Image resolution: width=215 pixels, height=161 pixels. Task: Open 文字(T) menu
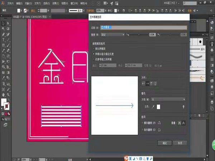[x=37, y=3]
